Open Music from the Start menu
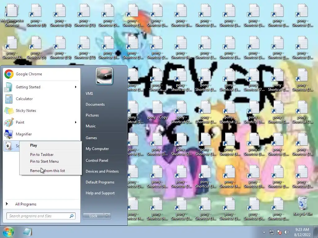The image size is (318, 238). click(91, 126)
